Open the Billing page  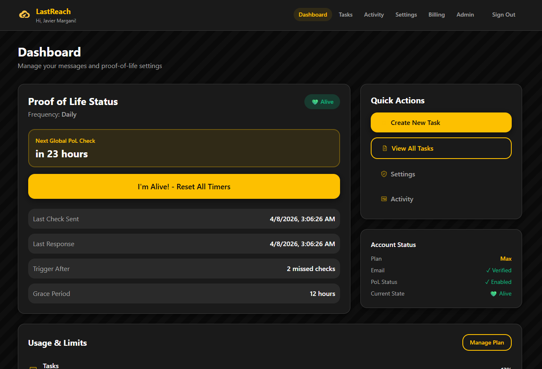[x=436, y=15]
